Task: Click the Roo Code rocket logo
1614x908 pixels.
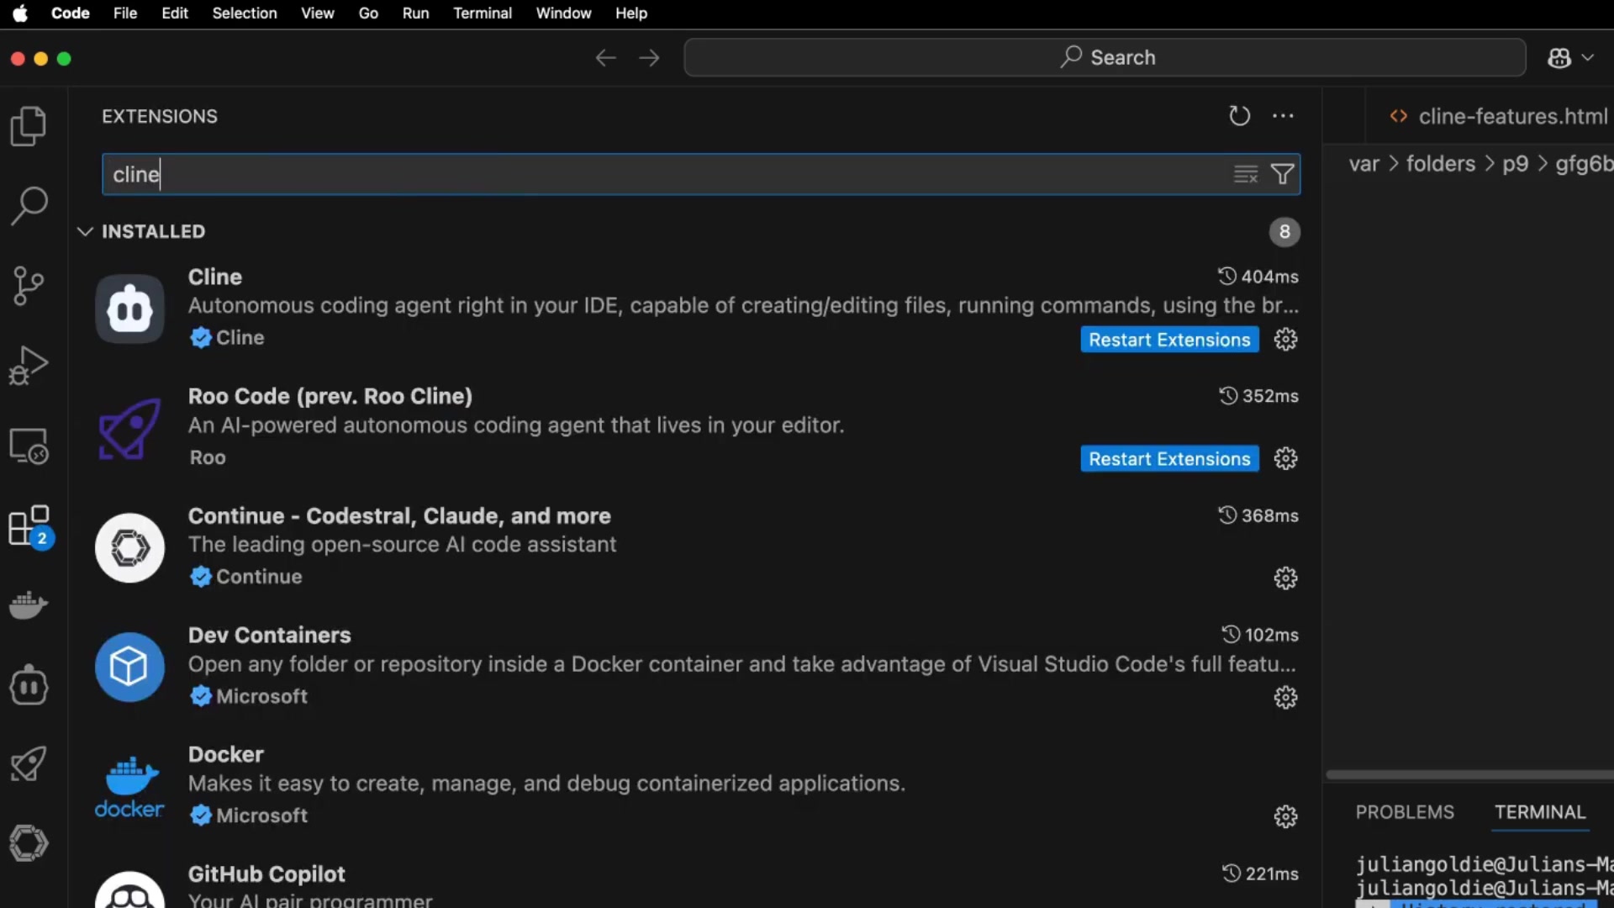Action: (129, 428)
